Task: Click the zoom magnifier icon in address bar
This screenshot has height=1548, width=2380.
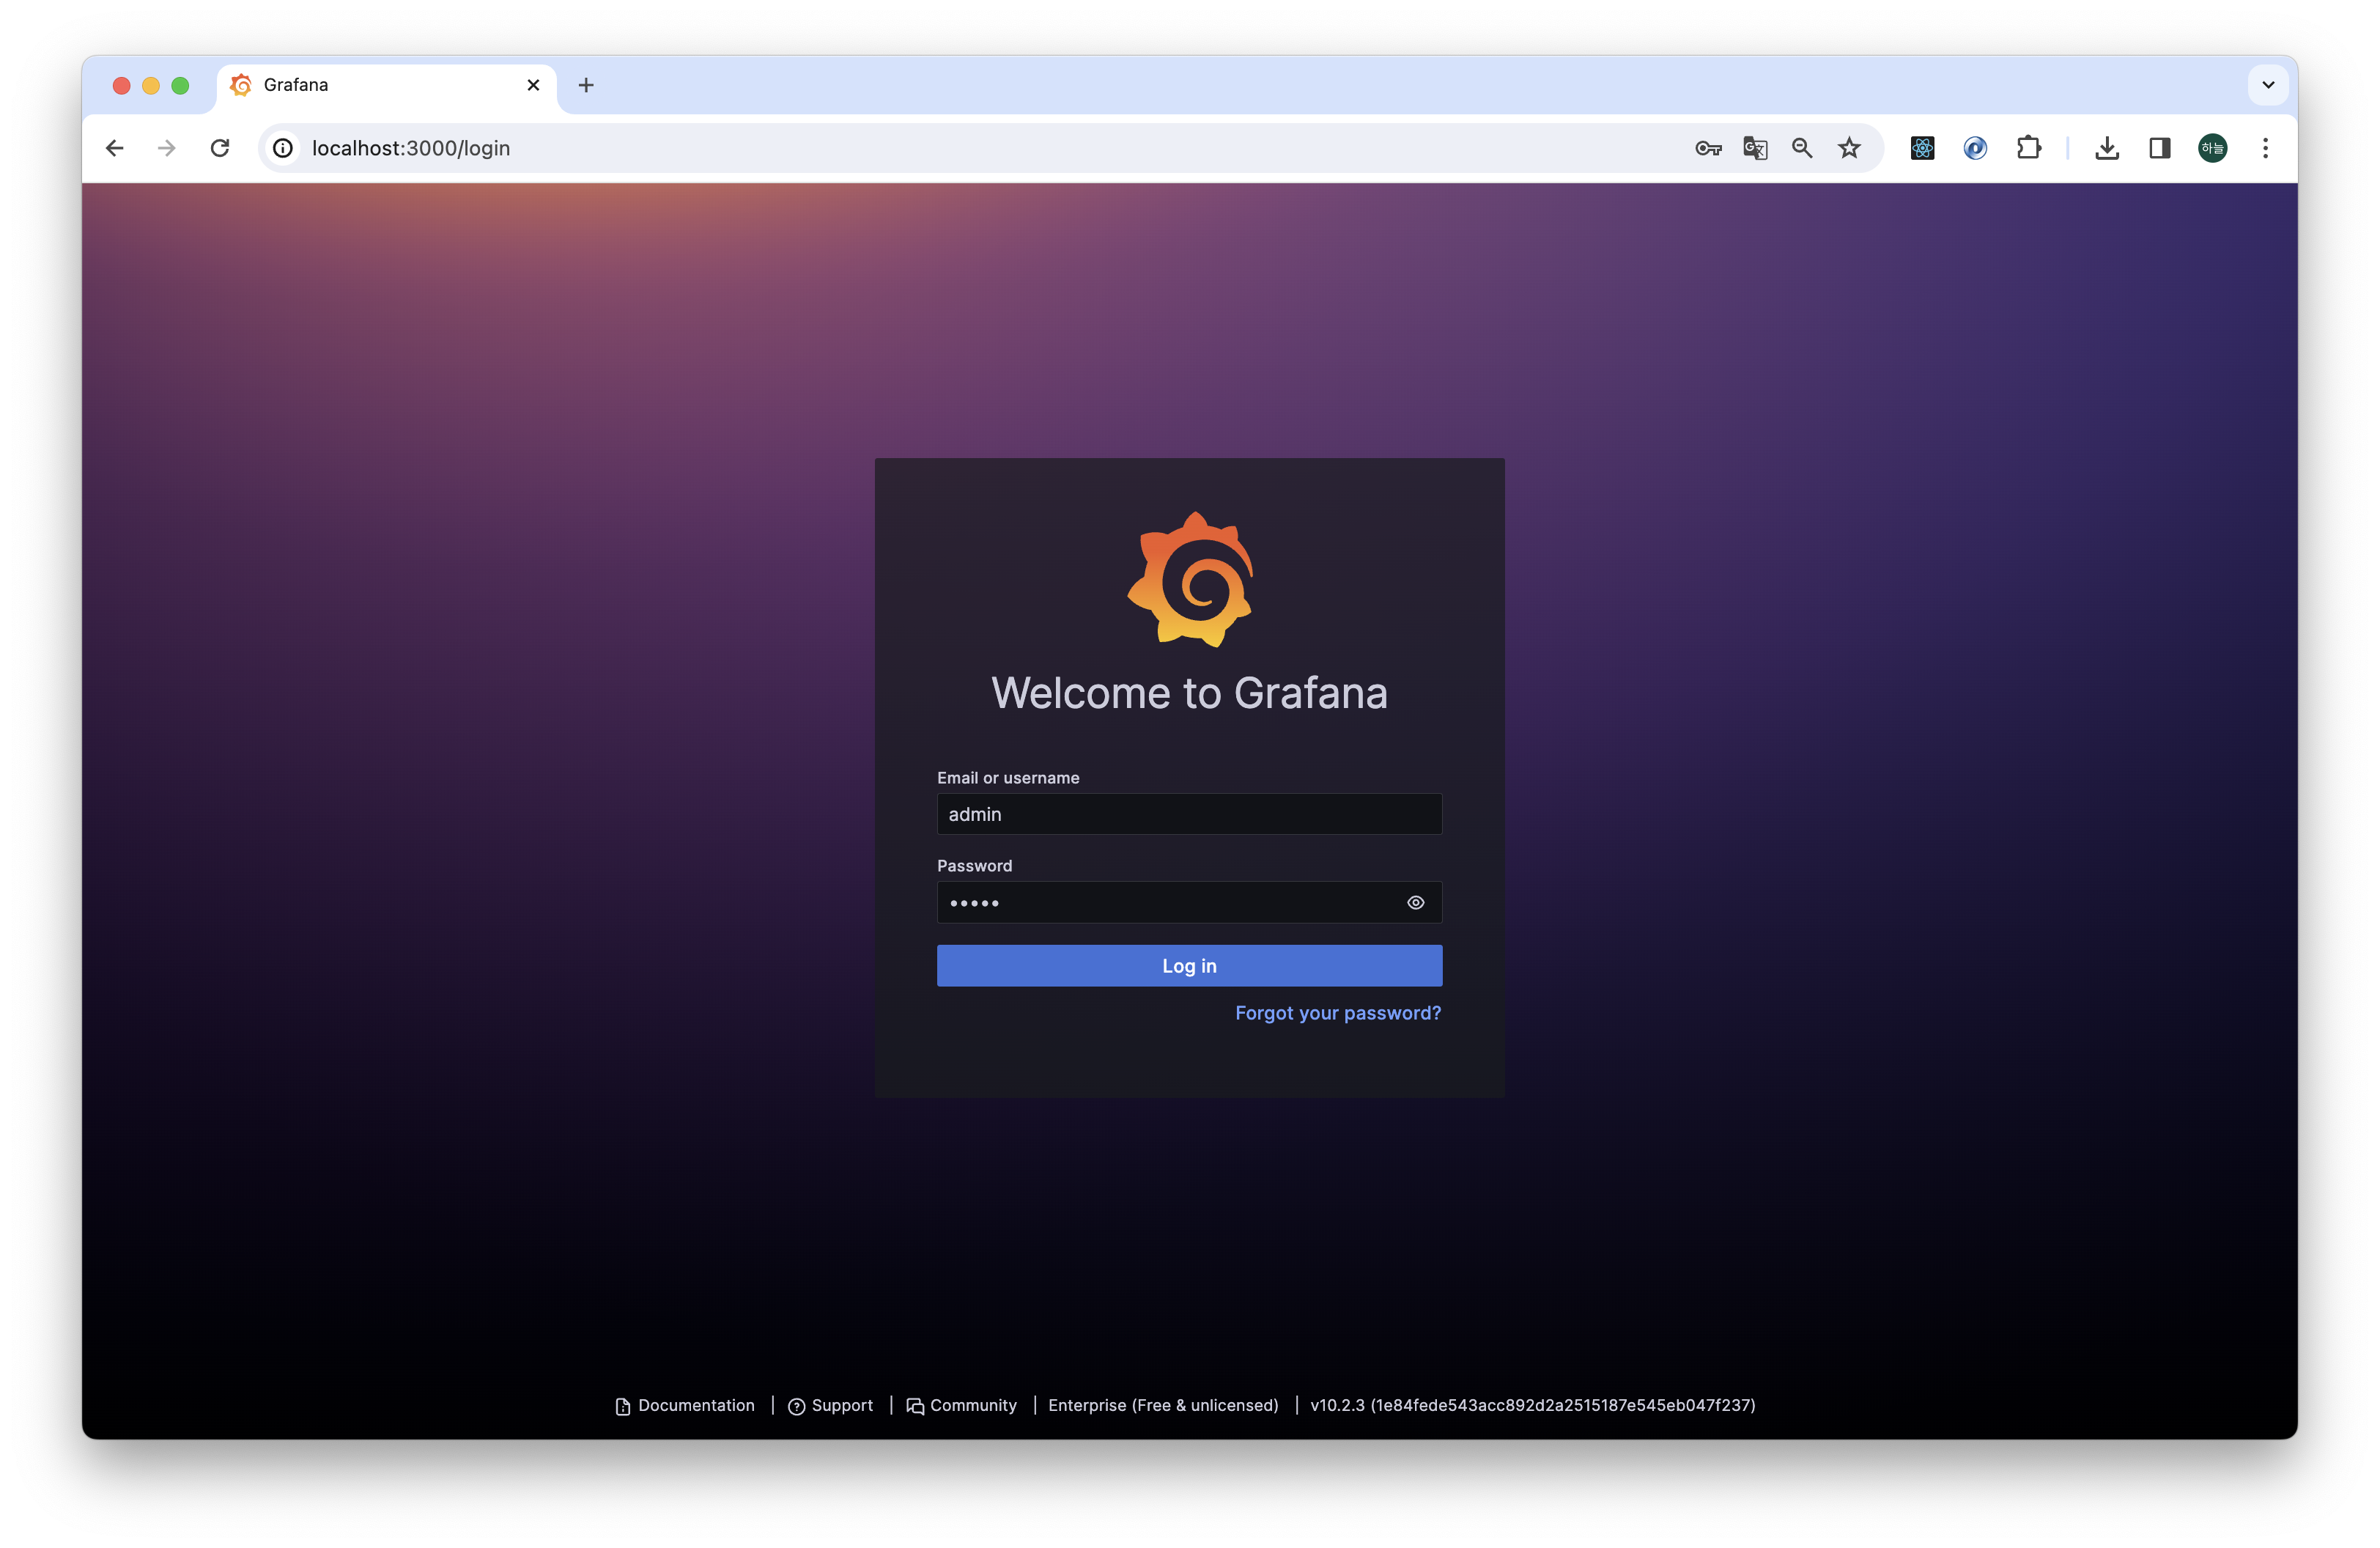Action: point(1802,148)
